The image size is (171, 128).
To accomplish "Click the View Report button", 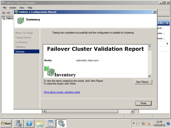I will click(143, 82).
